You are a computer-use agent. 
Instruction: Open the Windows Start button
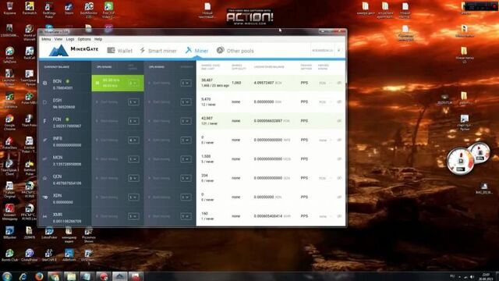[x=7, y=276]
